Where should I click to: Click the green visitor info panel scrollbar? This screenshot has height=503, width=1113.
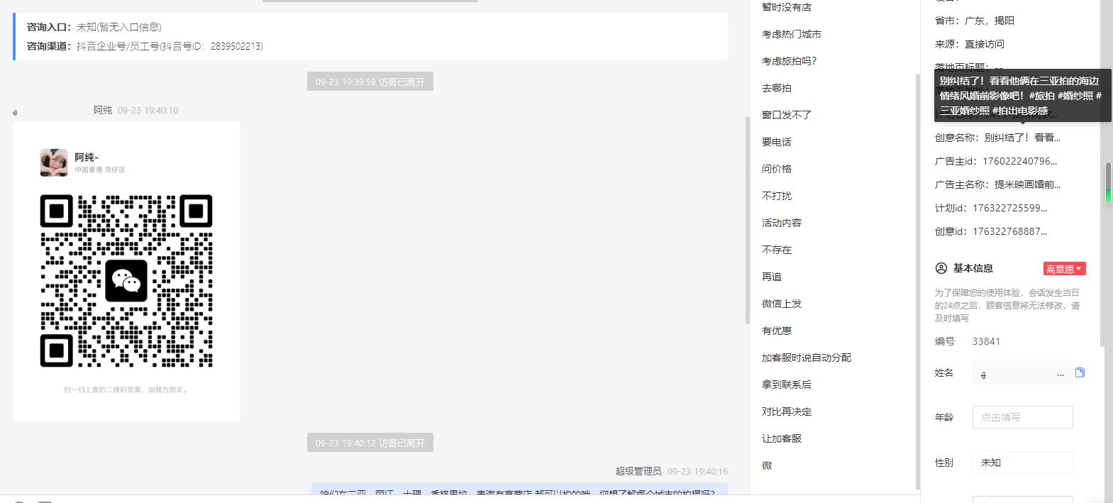[x=1108, y=183]
